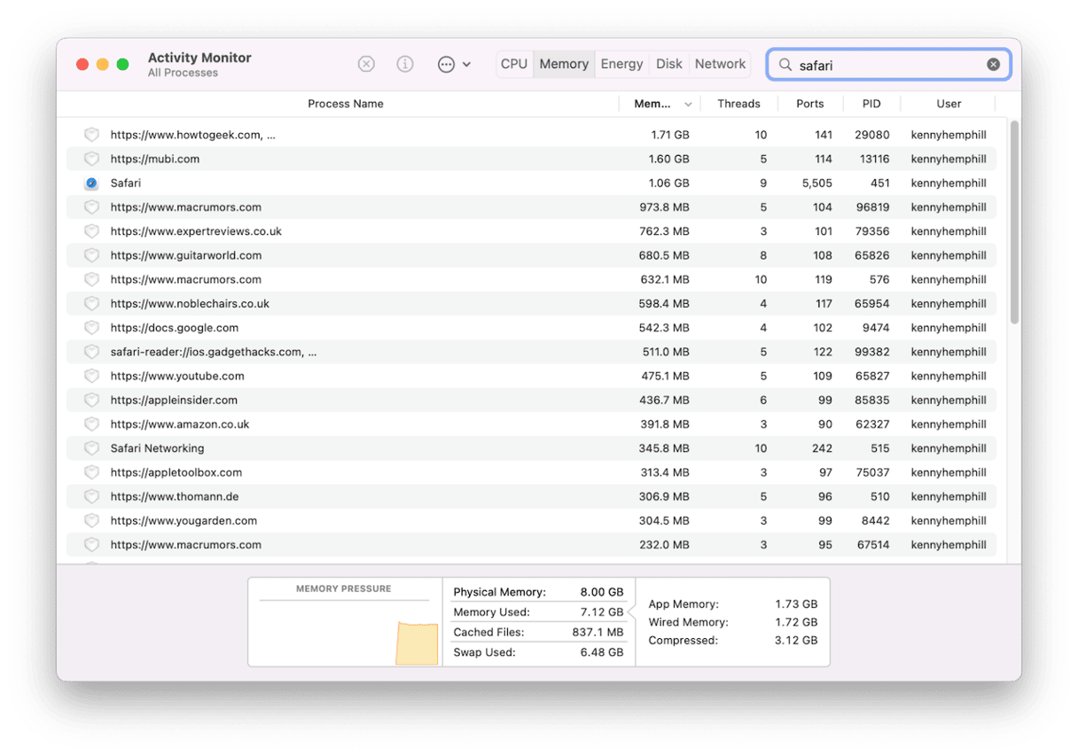1078x756 pixels.
Task: Switch to the CPU tab
Action: pos(514,64)
